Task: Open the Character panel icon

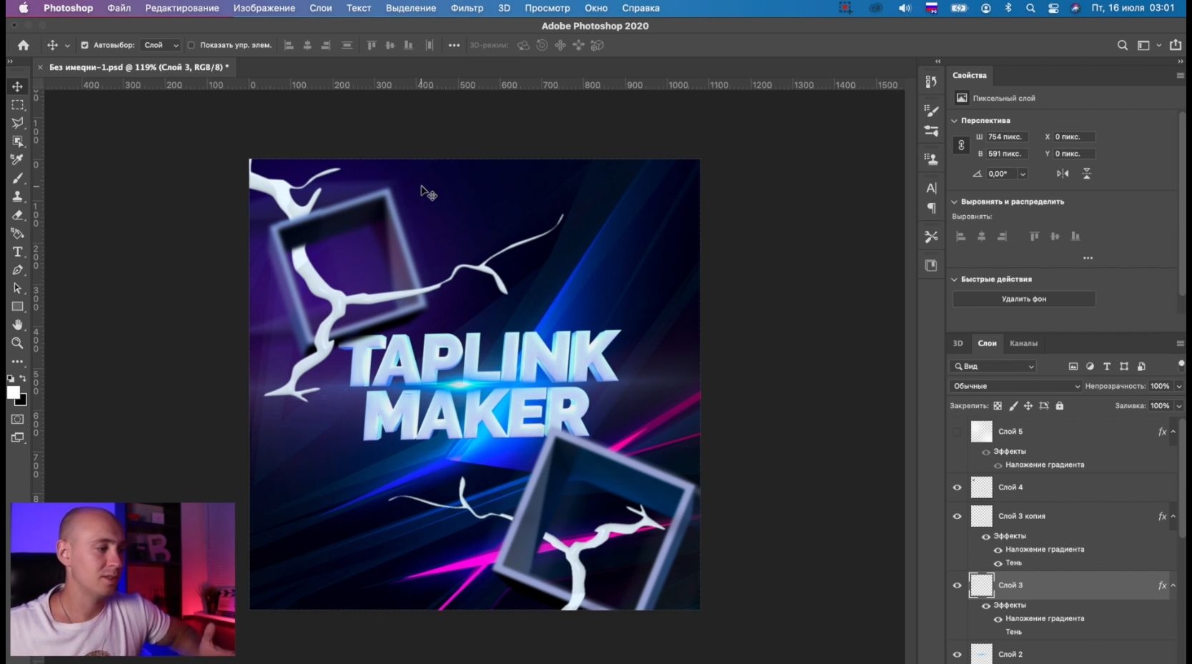Action: coord(931,188)
